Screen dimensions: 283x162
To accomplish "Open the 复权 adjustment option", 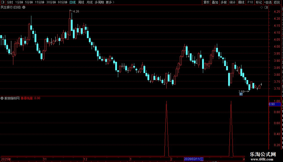I will point(206,2).
